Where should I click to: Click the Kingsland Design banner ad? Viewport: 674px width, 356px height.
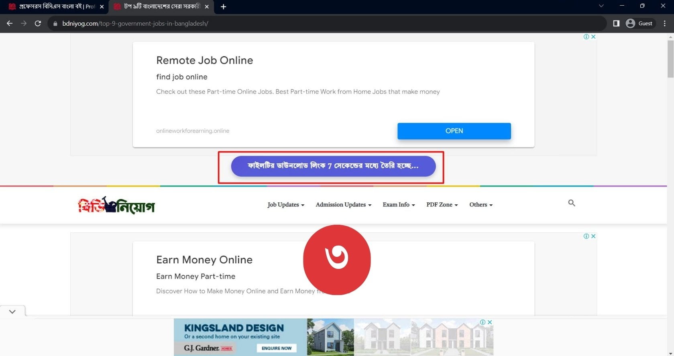pyautogui.click(x=333, y=337)
